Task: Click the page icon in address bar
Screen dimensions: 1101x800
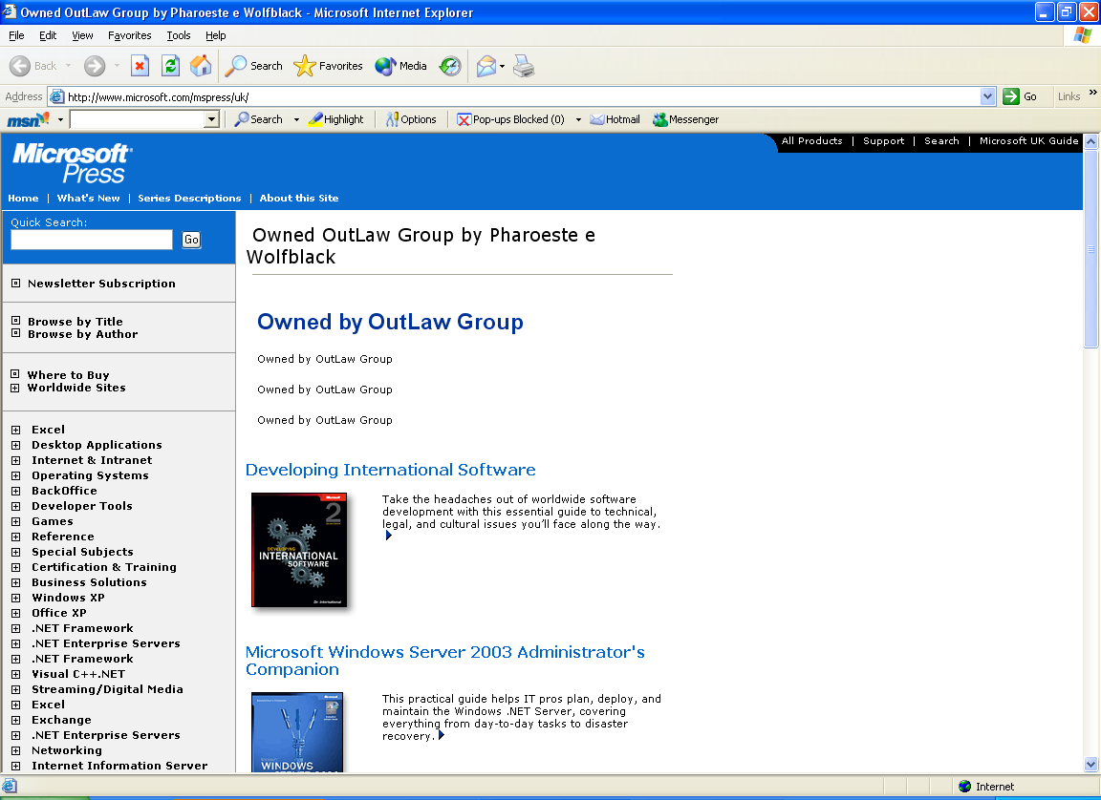Action: pos(57,96)
